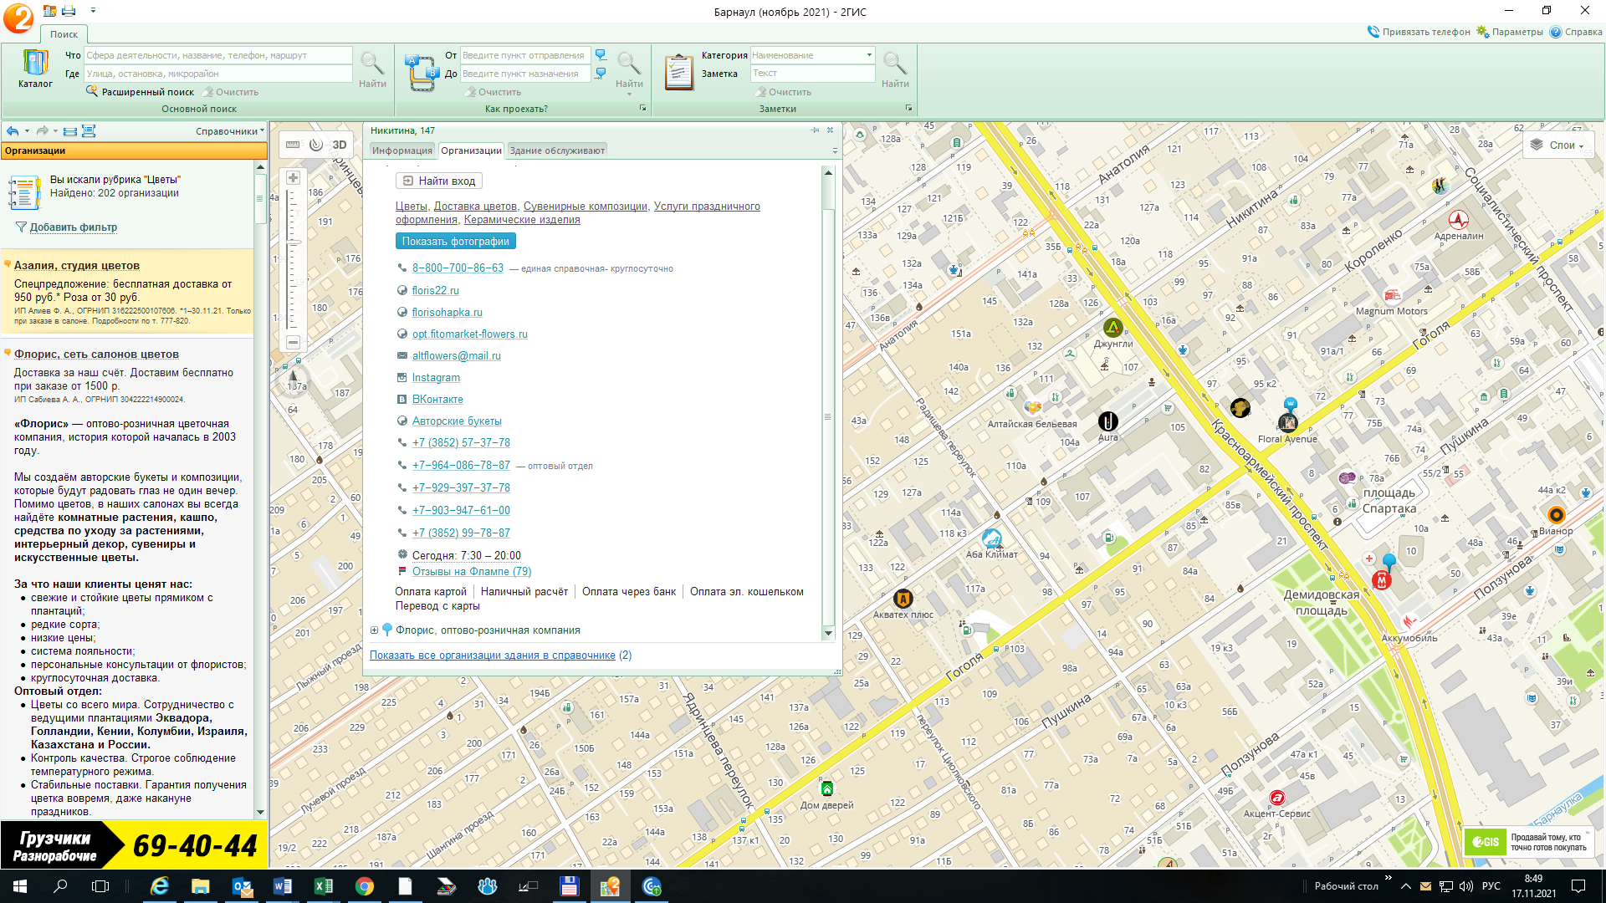
Task: Open Слои layers dropdown on map
Action: [x=1557, y=145]
